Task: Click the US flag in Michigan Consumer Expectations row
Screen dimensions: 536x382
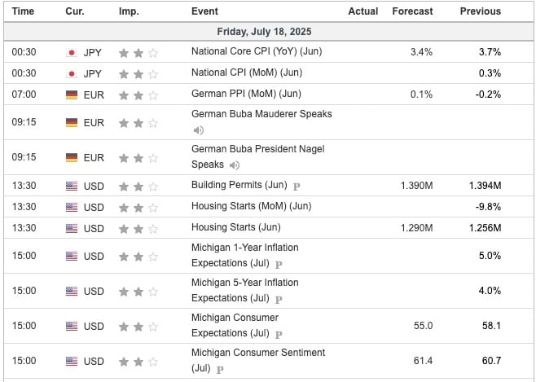Action: point(72,327)
